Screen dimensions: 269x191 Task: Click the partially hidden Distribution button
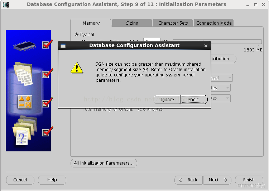(x=224, y=59)
